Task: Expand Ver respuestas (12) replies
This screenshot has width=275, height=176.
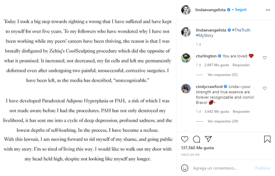Action: click(x=223, y=75)
